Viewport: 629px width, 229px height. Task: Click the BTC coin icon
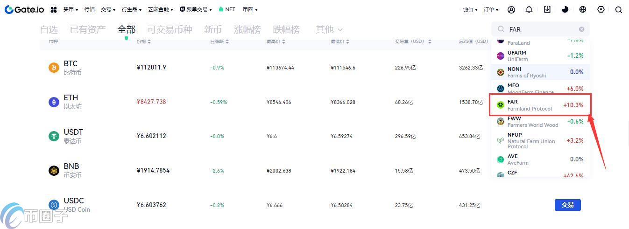point(54,68)
